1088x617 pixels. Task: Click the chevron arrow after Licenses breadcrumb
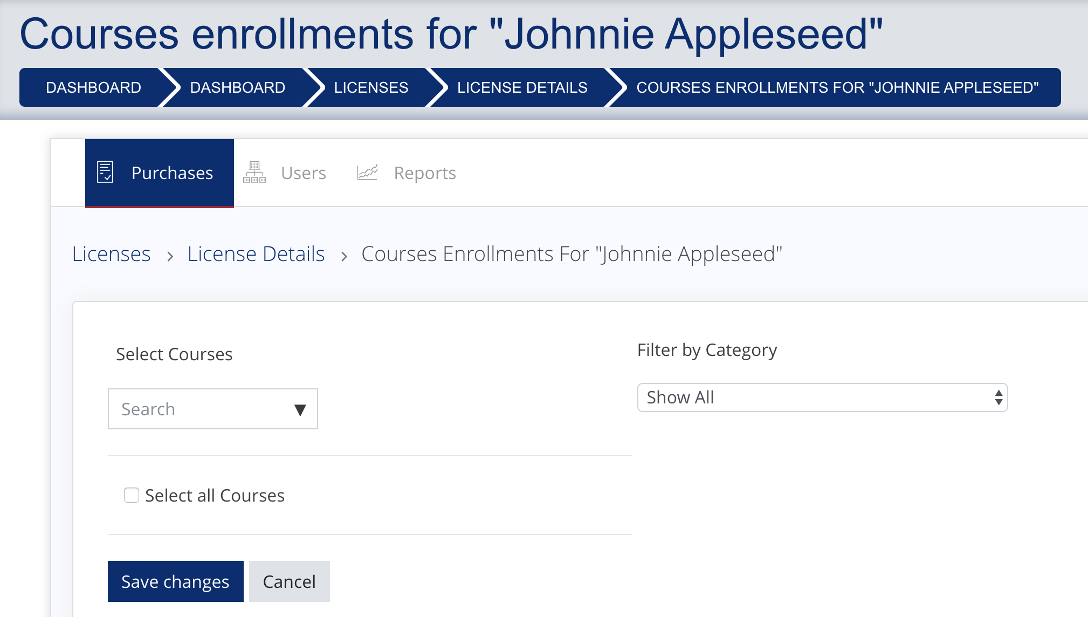(170, 256)
